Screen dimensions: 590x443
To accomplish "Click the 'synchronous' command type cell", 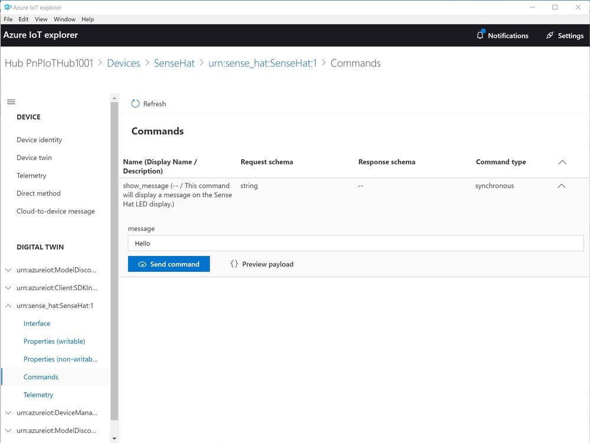I will 494,186.
